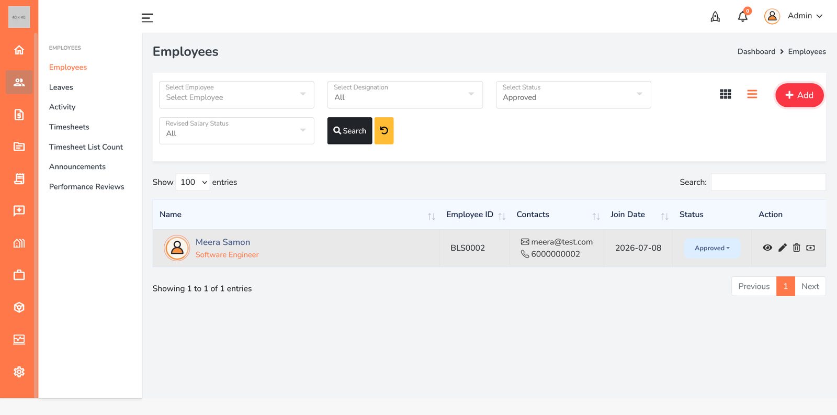Click the email meera@test.com
This screenshot has height=415, width=837.
click(562, 242)
